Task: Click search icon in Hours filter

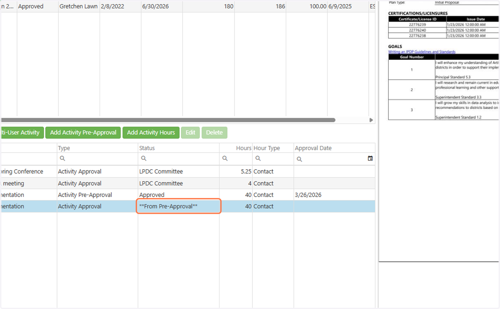Action: pos(225,158)
